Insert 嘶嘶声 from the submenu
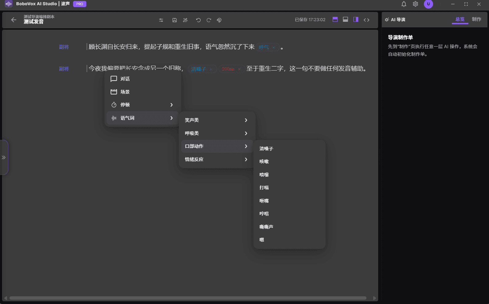Screen dimensions: 489x304 pyautogui.click(x=289, y=227)
